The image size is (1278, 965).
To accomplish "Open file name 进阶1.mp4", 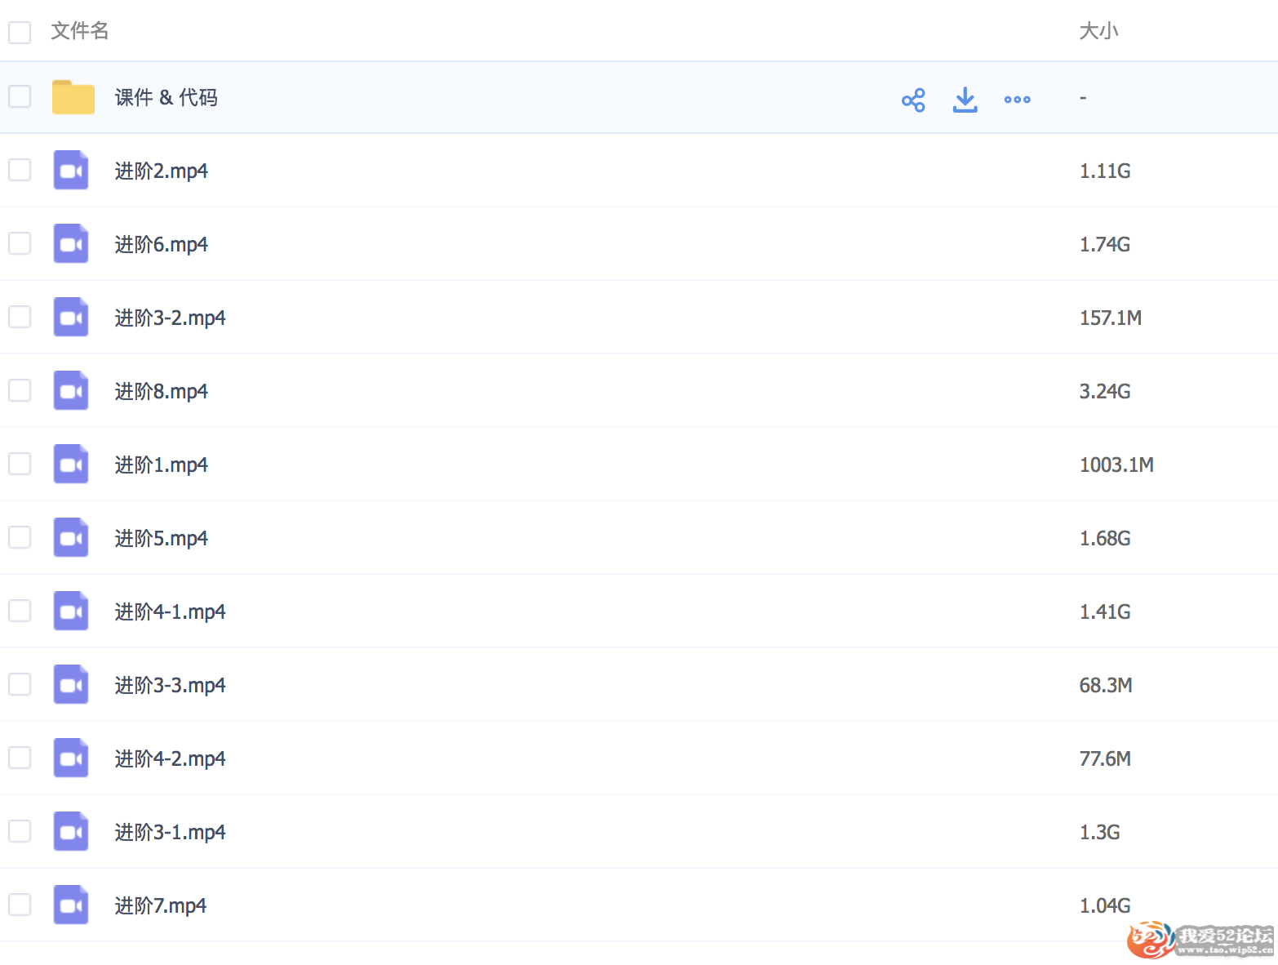I will [x=162, y=465].
